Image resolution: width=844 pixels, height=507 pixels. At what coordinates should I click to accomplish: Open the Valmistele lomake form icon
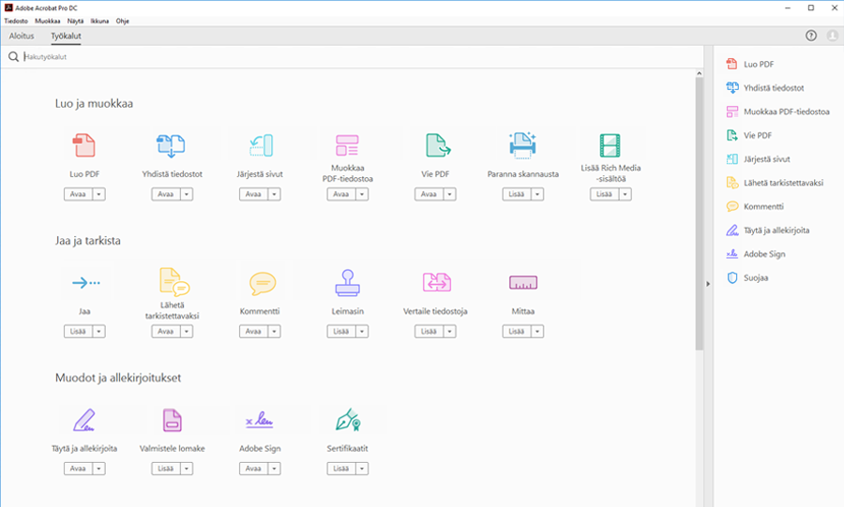[x=173, y=420]
